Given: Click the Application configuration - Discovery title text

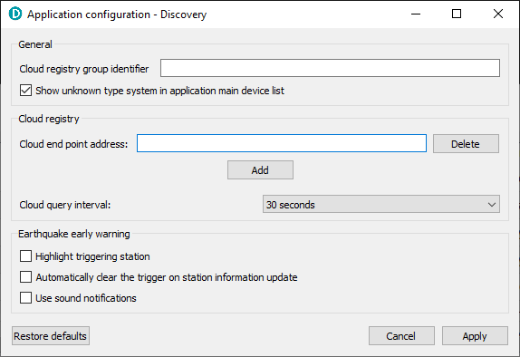Looking at the screenshot, I should 117,14.
